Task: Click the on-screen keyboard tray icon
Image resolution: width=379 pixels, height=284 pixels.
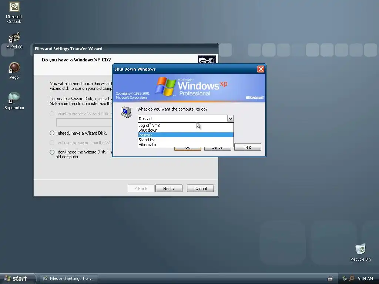Action: point(330,279)
